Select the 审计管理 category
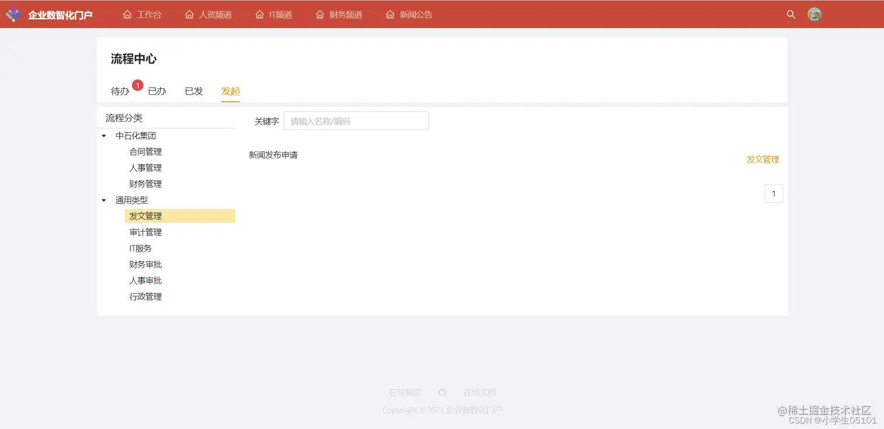This screenshot has width=884, height=429. (x=145, y=231)
